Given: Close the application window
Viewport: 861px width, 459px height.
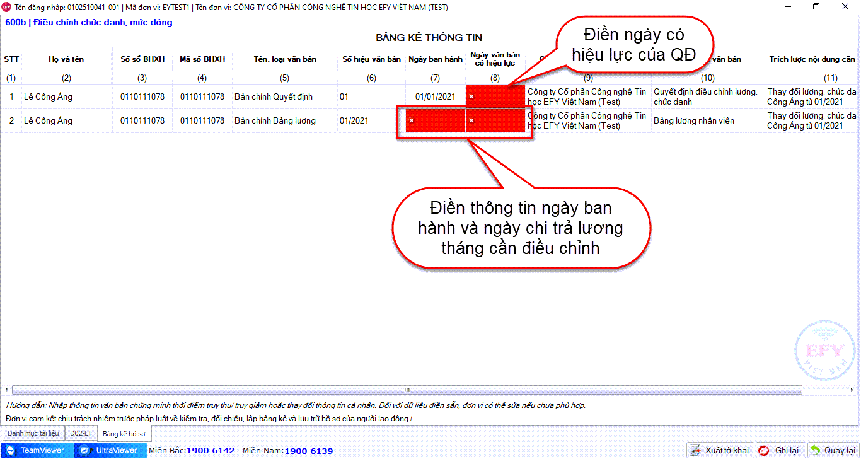Looking at the screenshot, I should click(845, 7).
